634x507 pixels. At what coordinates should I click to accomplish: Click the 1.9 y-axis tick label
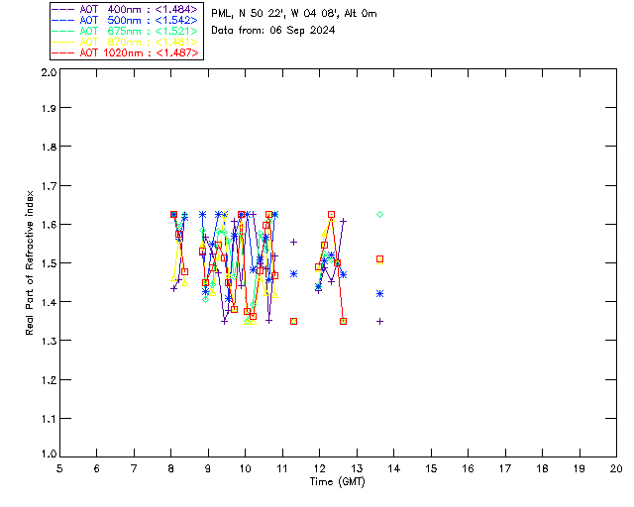(49, 108)
